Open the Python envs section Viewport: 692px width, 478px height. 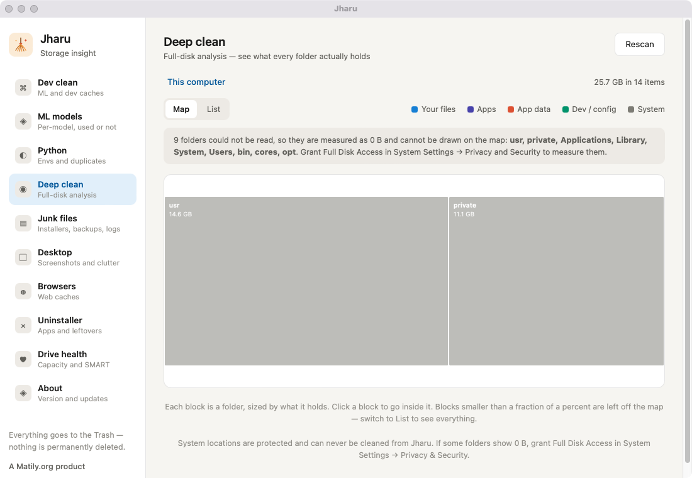pyautogui.click(x=72, y=155)
